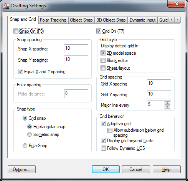Select the PolarSnap radio button
188x181 pixels.
pos(25,146)
